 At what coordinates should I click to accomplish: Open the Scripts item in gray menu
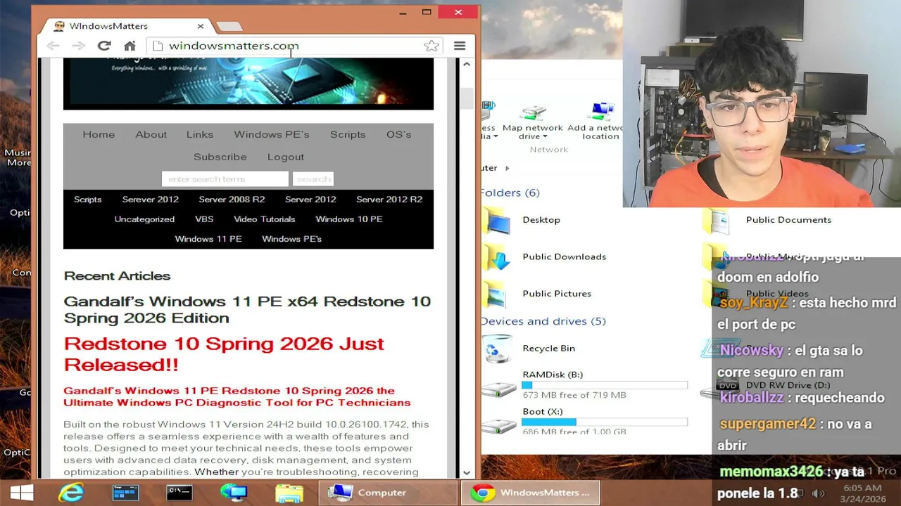(x=348, y=134)
